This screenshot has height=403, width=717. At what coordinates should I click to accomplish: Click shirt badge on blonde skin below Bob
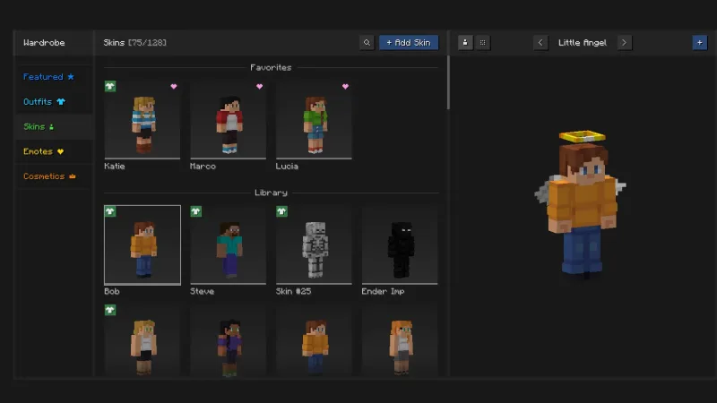pos(110,310)
